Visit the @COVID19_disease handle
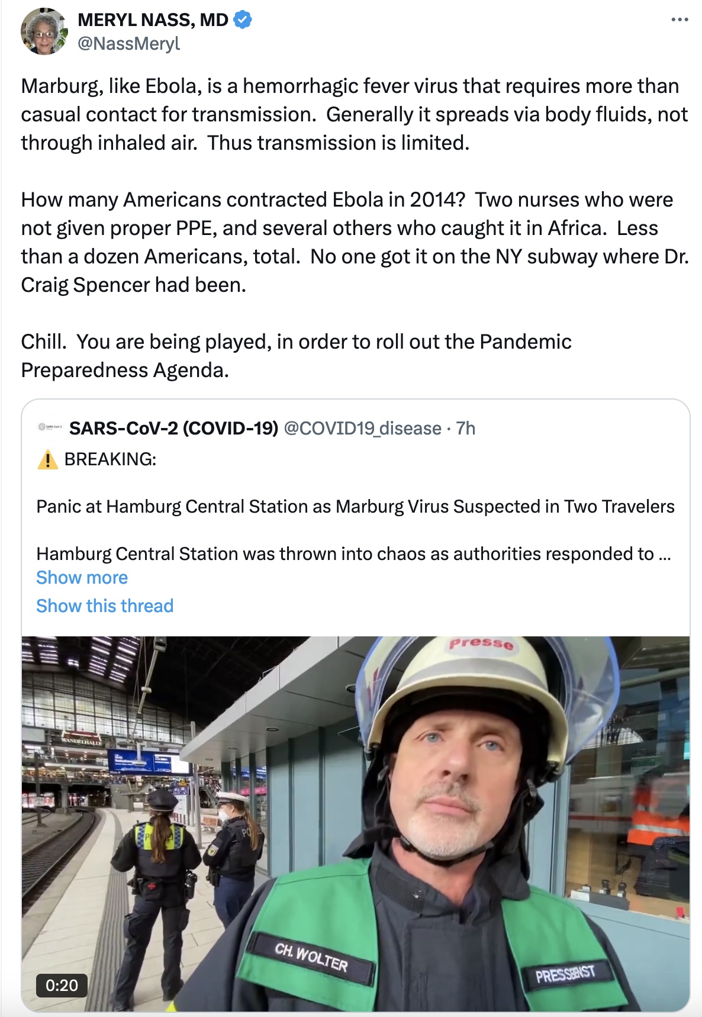The height and width of the screenshot is (1017, 702). click(362, 428)
